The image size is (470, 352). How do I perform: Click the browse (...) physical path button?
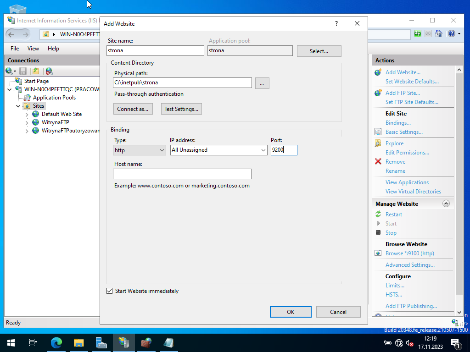pyautogui.click(x=262, y=83)
